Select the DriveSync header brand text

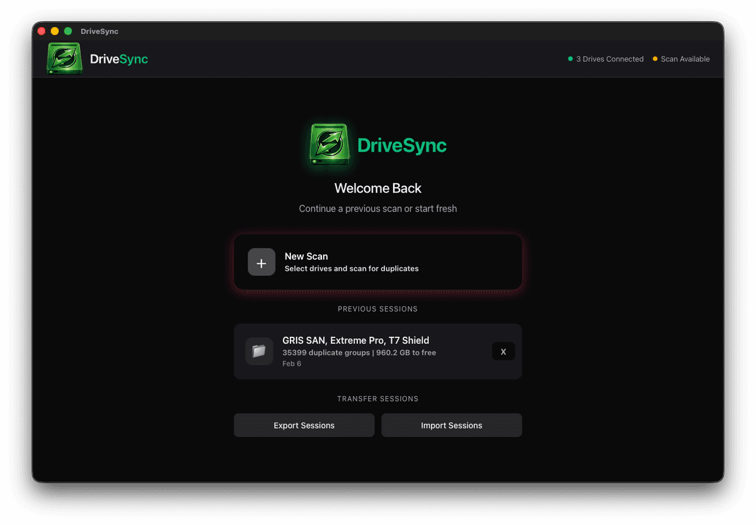point(119,58)
